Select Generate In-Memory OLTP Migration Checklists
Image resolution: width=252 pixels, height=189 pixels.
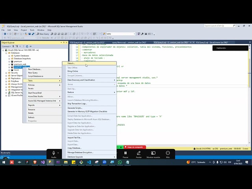coord(89,111)
